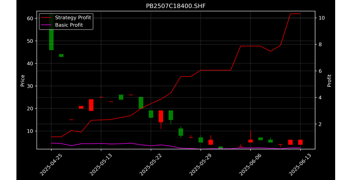Image resolution: width=352 pixels, height=180 pixels.
Task: Click the price tick value 30
Action: click(x=30, y=86)
